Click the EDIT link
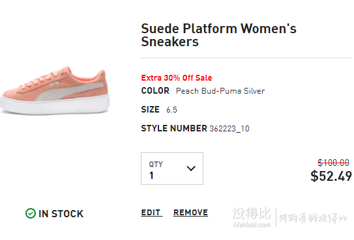 click(151, 213)
